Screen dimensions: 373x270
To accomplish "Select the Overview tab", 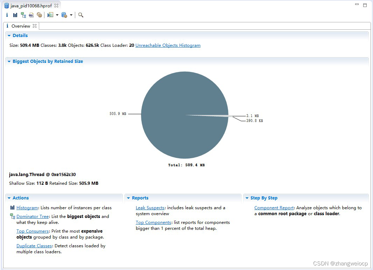I will coord(21,26).
